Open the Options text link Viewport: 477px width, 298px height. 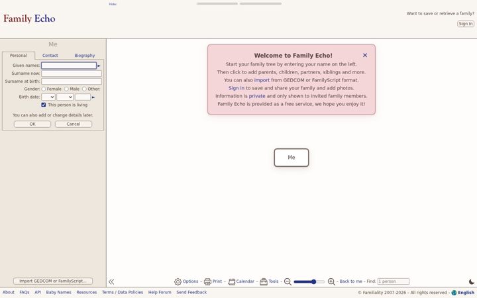(x=190, y=281)
